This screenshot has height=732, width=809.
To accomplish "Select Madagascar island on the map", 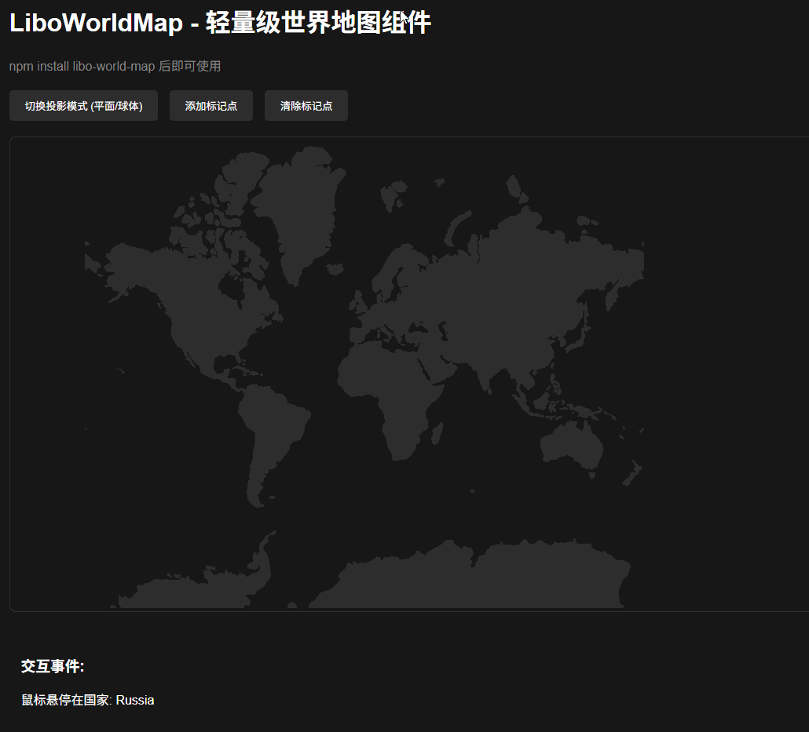I will click(437, 434).
